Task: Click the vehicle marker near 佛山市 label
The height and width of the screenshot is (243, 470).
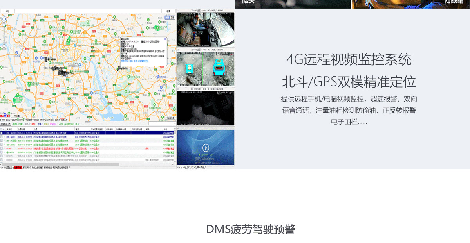Action: (54, 68)
